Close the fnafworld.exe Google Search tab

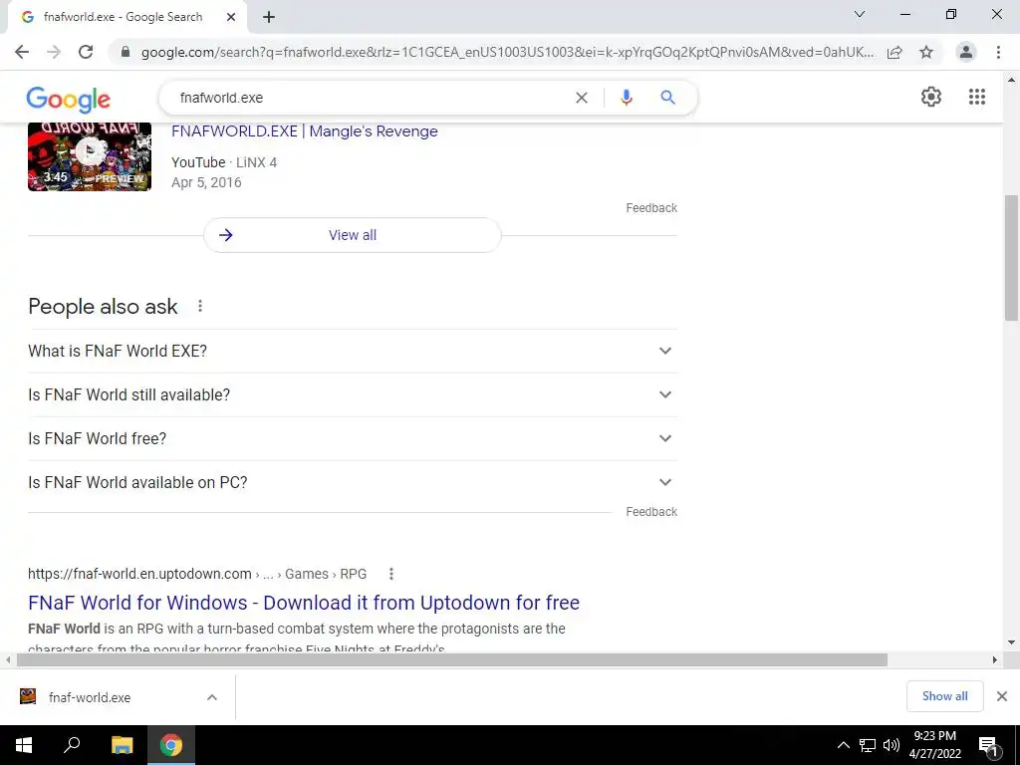231,17
